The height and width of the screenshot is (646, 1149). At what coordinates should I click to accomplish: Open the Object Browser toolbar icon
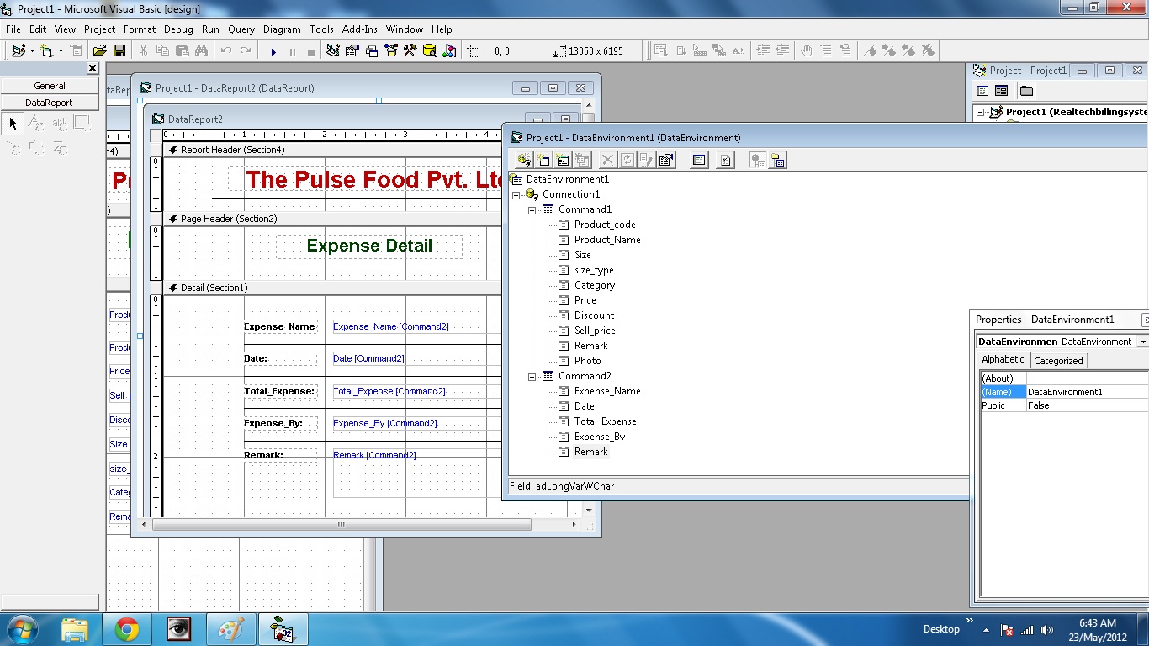[x=389, y=50]
